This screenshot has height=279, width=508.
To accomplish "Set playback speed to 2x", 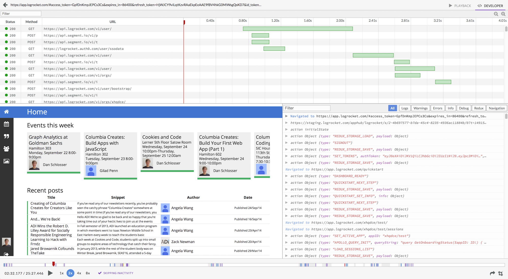I will click(70, 273).
